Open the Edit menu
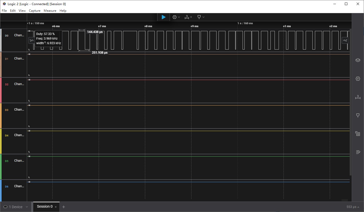This screenshot has width=364, height=212. pyautogui.click(x=13, y=11)
